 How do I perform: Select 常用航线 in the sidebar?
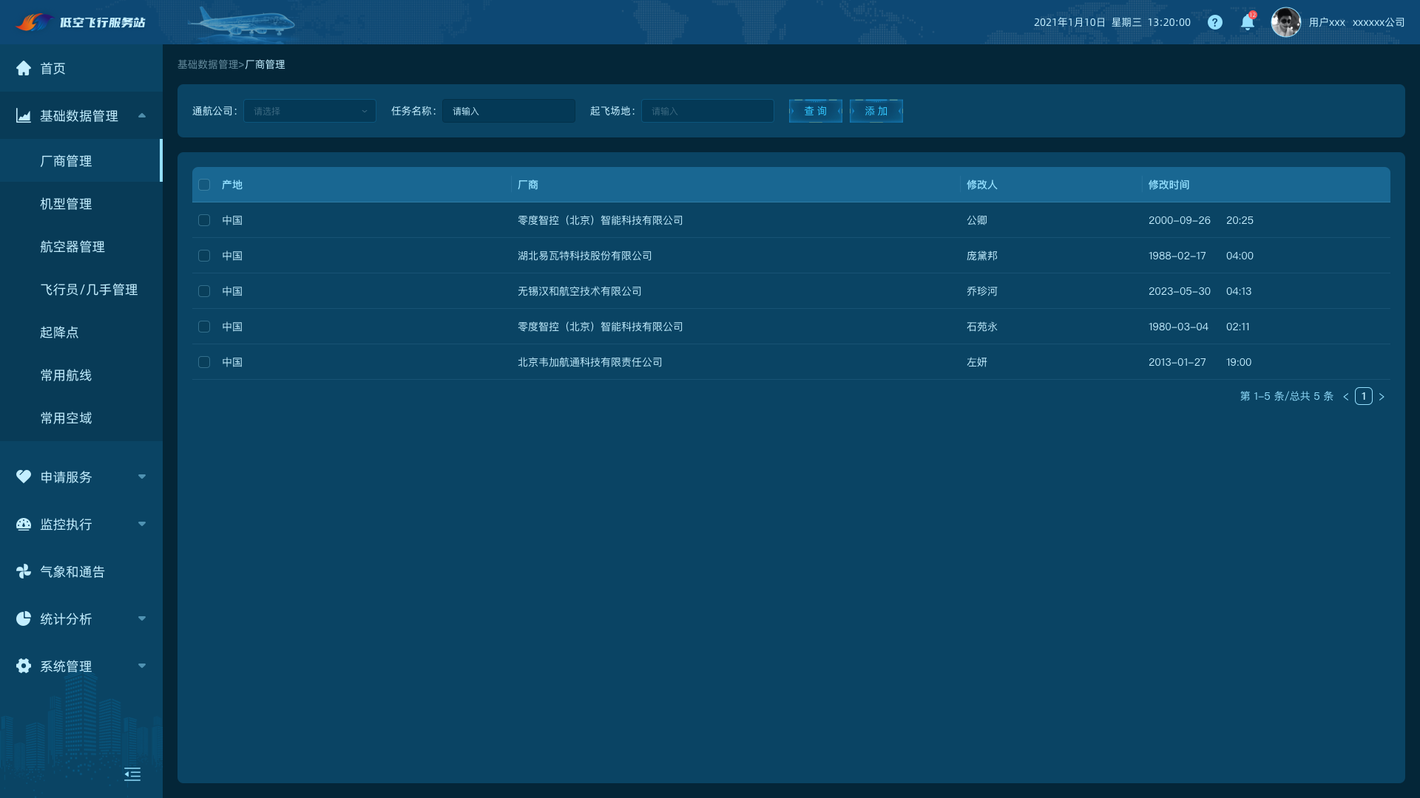pyautogui.click(x=81, y=375)
